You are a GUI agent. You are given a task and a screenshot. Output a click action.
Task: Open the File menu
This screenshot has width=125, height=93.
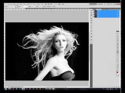[x=8, y=4]
